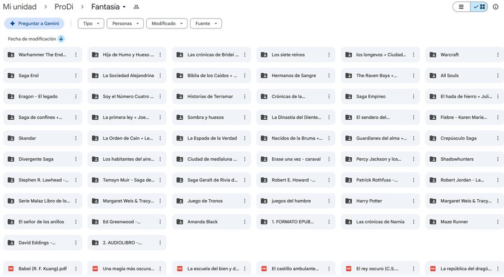Open more options for Babel PDF file

tap(76, 269)
